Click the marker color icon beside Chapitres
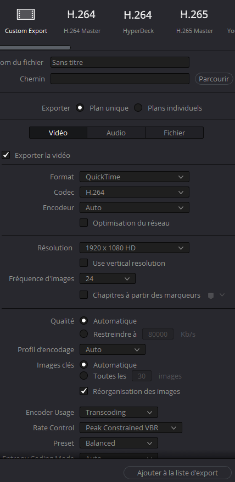The image size is (235, 482). coord(211,295)
